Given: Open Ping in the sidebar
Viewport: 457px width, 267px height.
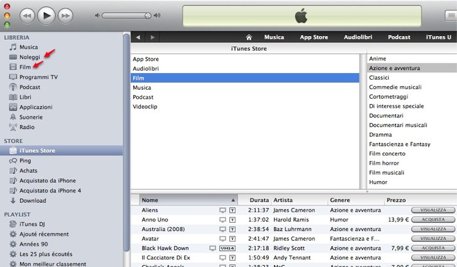Looking at the screenshot, I should click(x=25, y=160).
